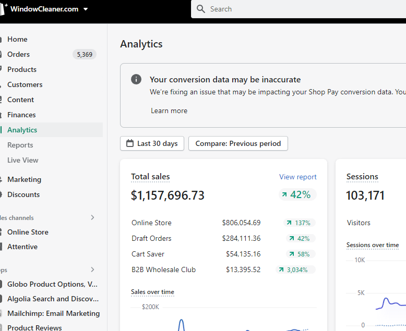Click the 3,034% B2B growth badge
Viewport: 406px width, 331px height.
pyautogui.click(x=296, y=269)
